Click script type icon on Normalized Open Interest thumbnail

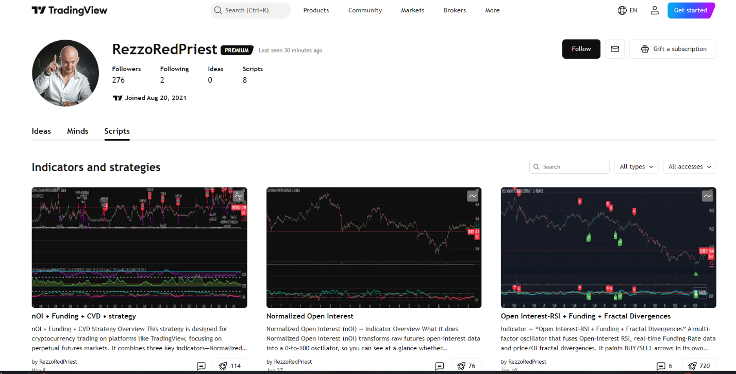473,196
